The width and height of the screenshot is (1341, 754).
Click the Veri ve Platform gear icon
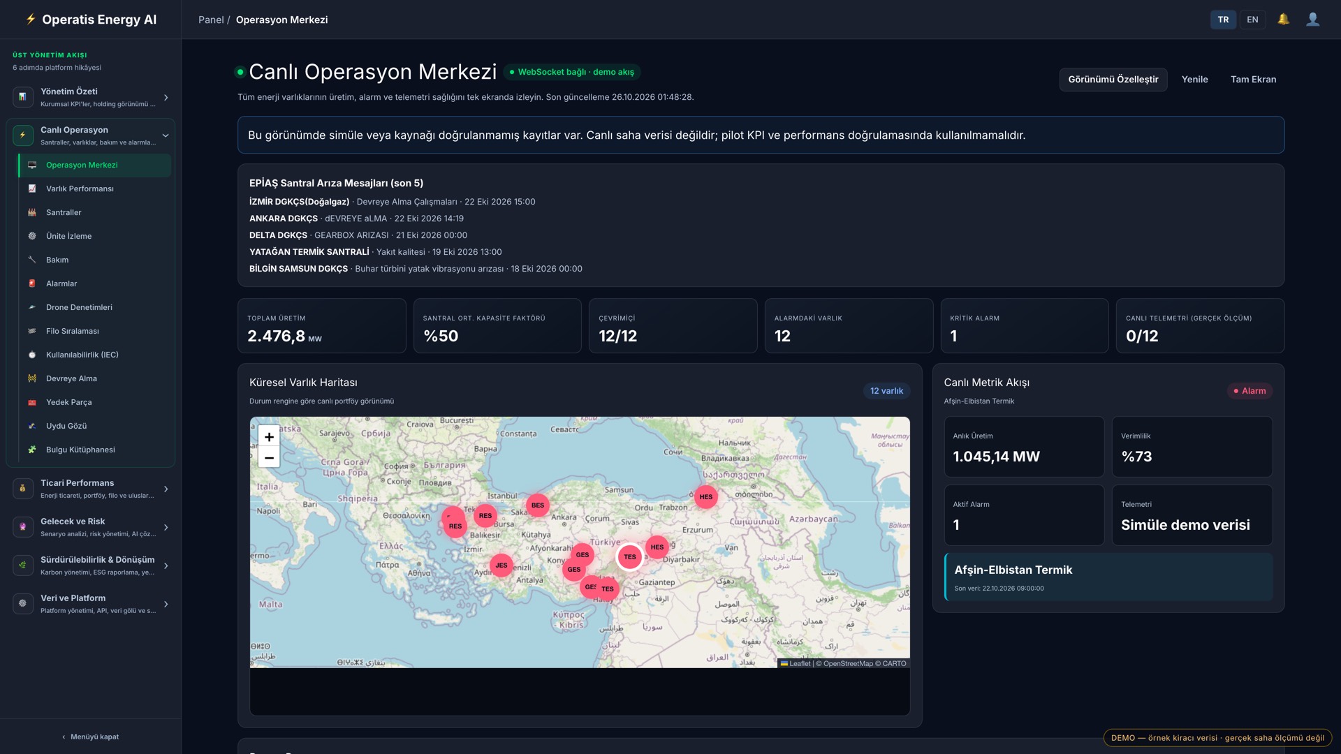point(23,604)
